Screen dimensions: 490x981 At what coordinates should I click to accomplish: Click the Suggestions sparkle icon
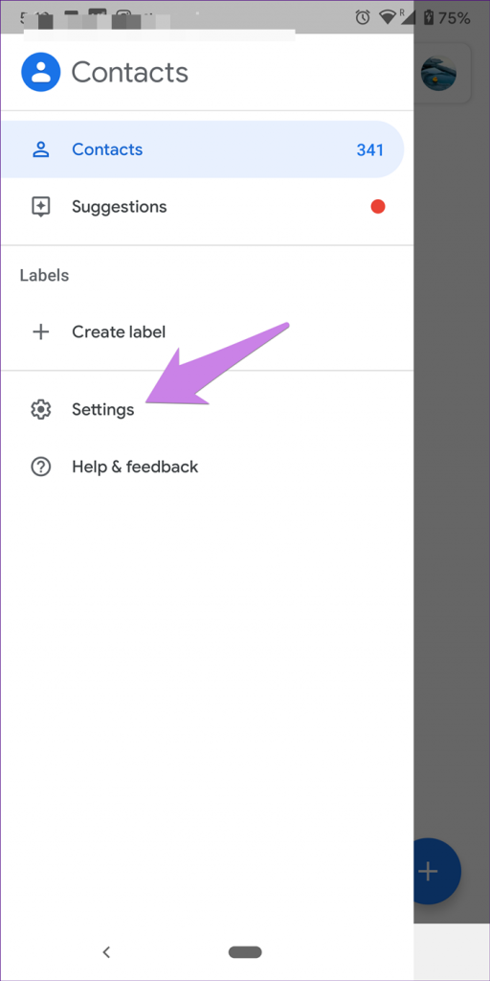40,207
